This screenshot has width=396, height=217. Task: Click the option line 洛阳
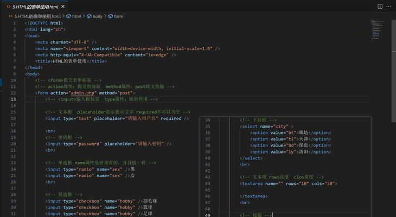tap(290, 152)
